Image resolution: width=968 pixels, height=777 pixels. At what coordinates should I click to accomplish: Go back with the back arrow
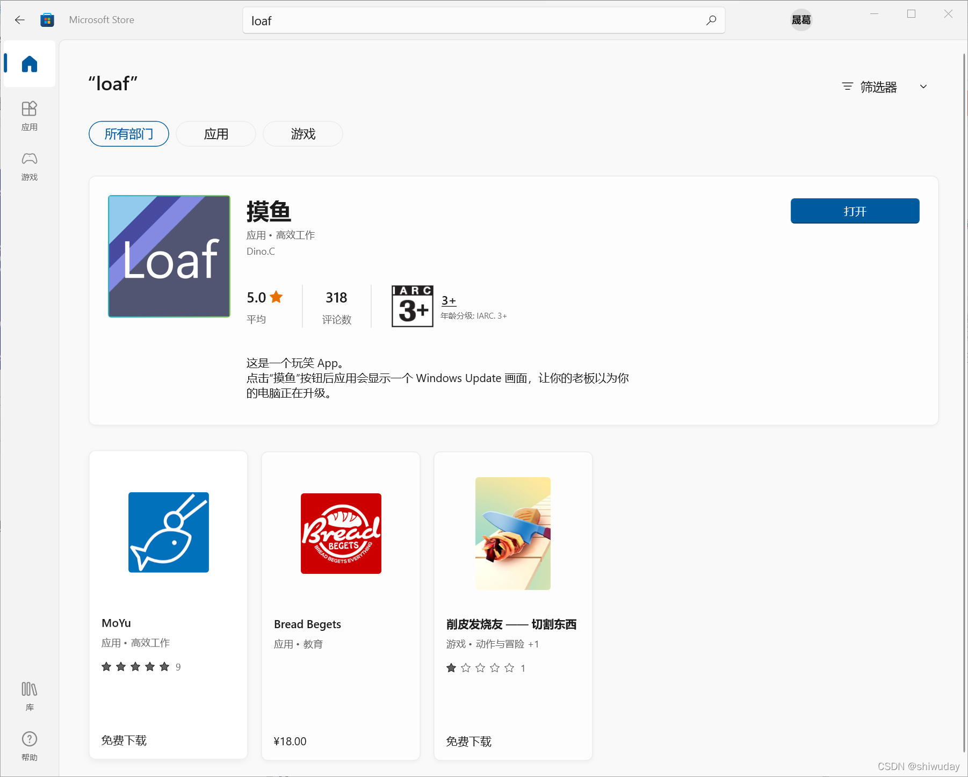tap(20, 20)
